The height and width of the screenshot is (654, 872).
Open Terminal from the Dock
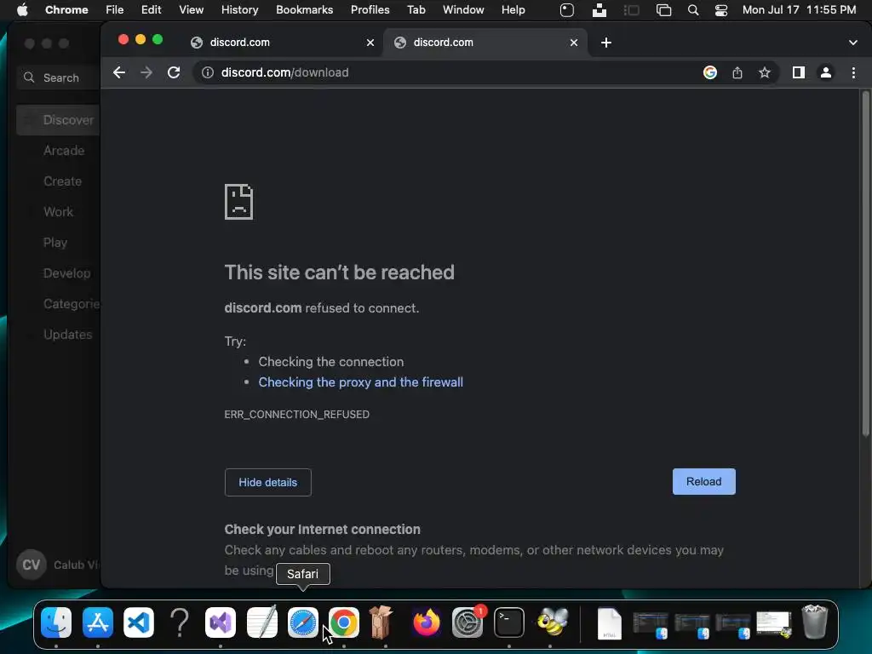509,622
